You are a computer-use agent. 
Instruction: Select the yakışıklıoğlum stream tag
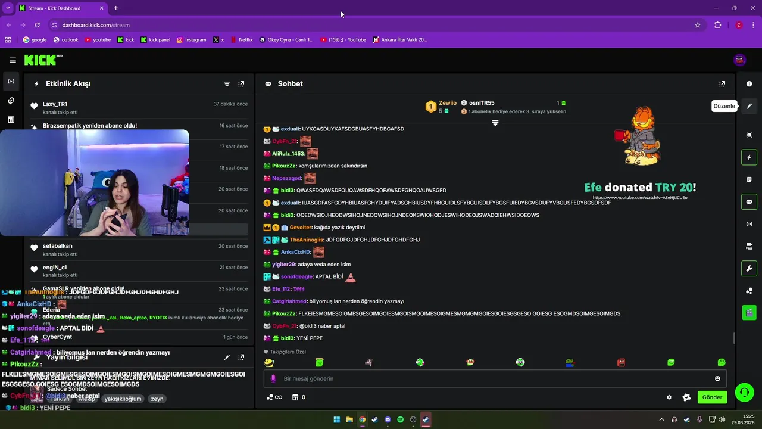(x=123, y=399)
